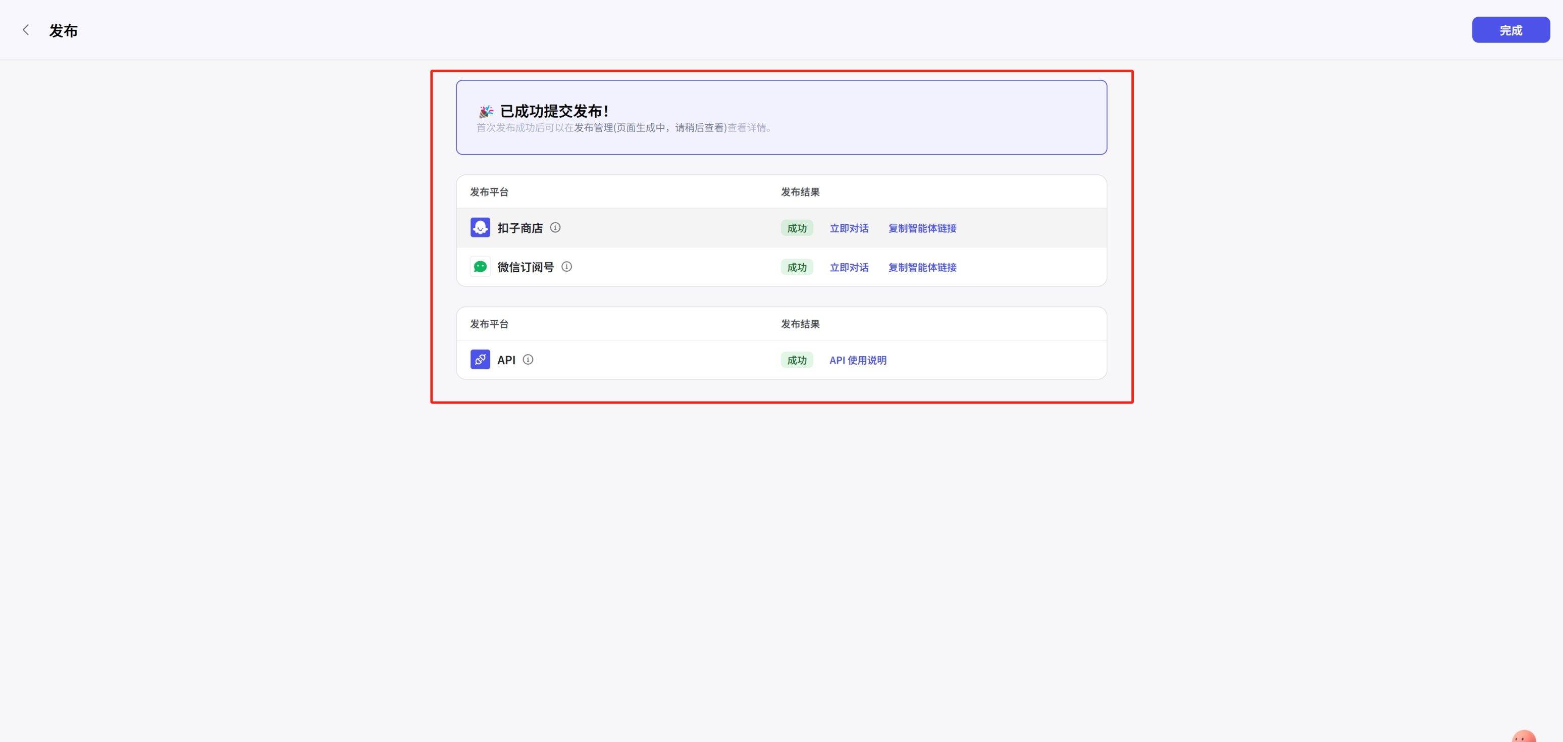Screen dimensions: 1563x742
Task: Click the purple API link icon
Action: click(x=480, y=360)
